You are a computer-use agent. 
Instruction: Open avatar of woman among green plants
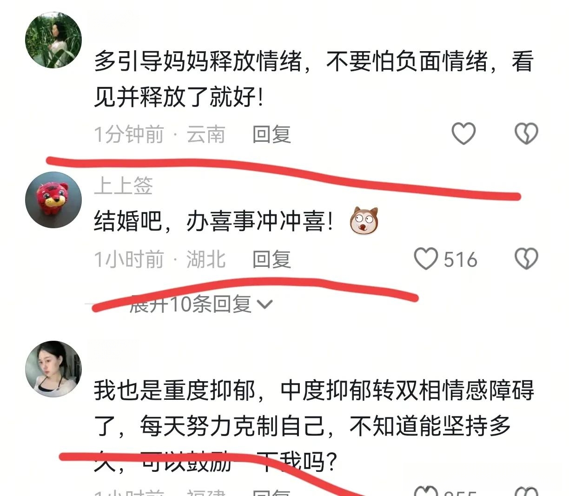(x=53, y=40)
